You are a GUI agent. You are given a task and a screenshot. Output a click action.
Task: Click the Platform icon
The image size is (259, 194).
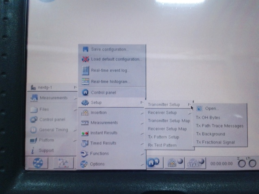(x=33, y=140)
